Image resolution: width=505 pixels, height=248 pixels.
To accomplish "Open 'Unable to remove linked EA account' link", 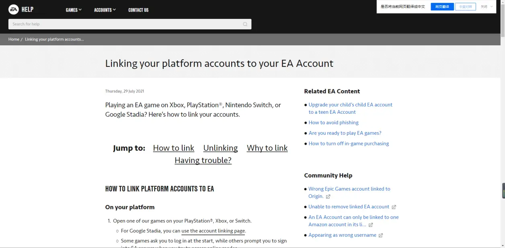I will pyautogui.click(x=349, y=207).
